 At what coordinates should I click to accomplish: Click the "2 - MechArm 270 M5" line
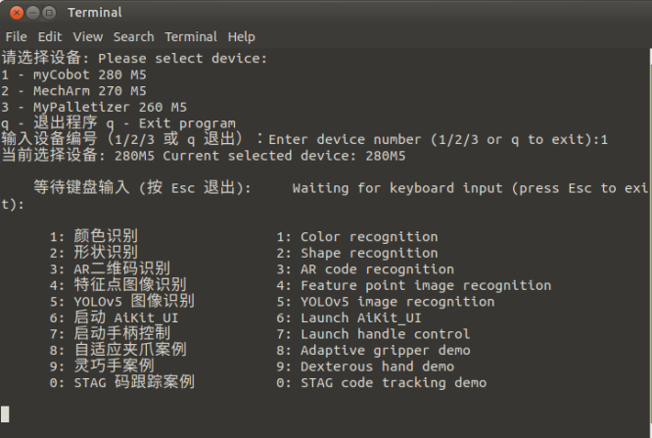[x=74, y=91]
